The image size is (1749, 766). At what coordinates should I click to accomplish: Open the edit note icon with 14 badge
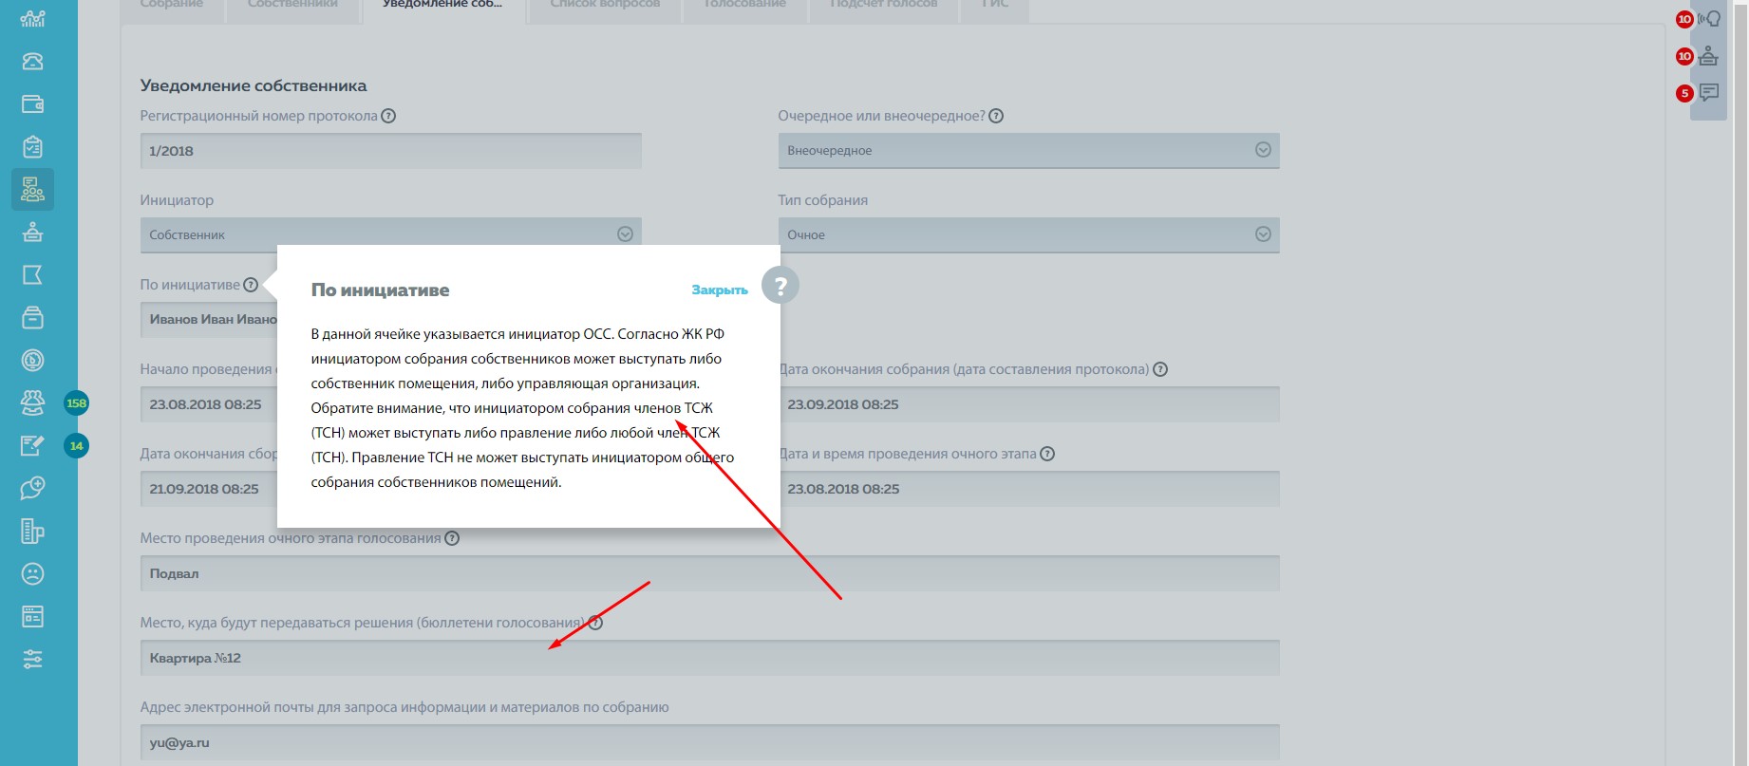[x=32, y=445]
